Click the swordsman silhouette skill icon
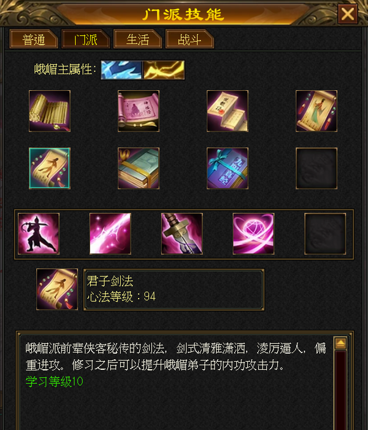 (39, 233)
